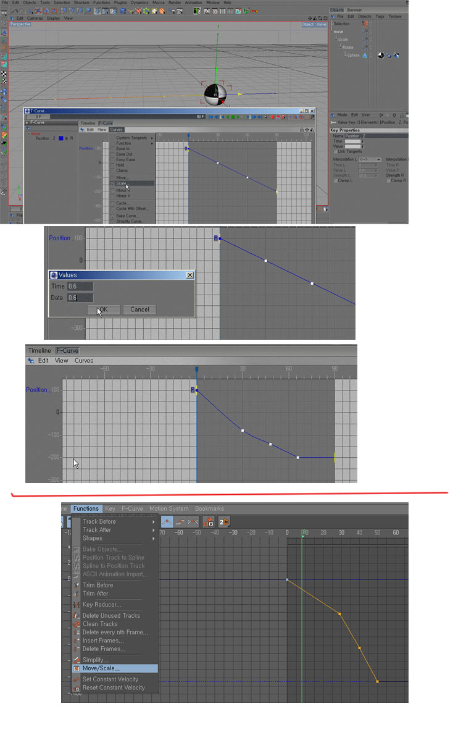The image size is (474, 732).
Task: Select step interpolation icon in timeline toolbar
Action: [x=180, y=521]
